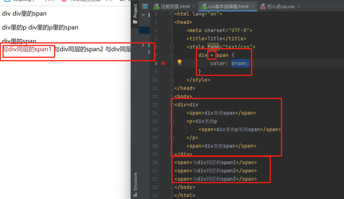Click the 'color:' property on line 8
This screenshot has width=344, height=199.
(x=219, y=64)
